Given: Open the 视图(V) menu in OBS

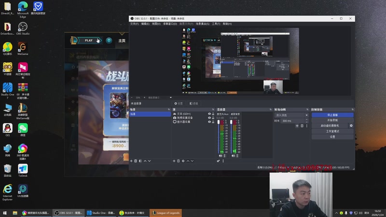Looking at the screenshot, I should [x=156, y=24].
